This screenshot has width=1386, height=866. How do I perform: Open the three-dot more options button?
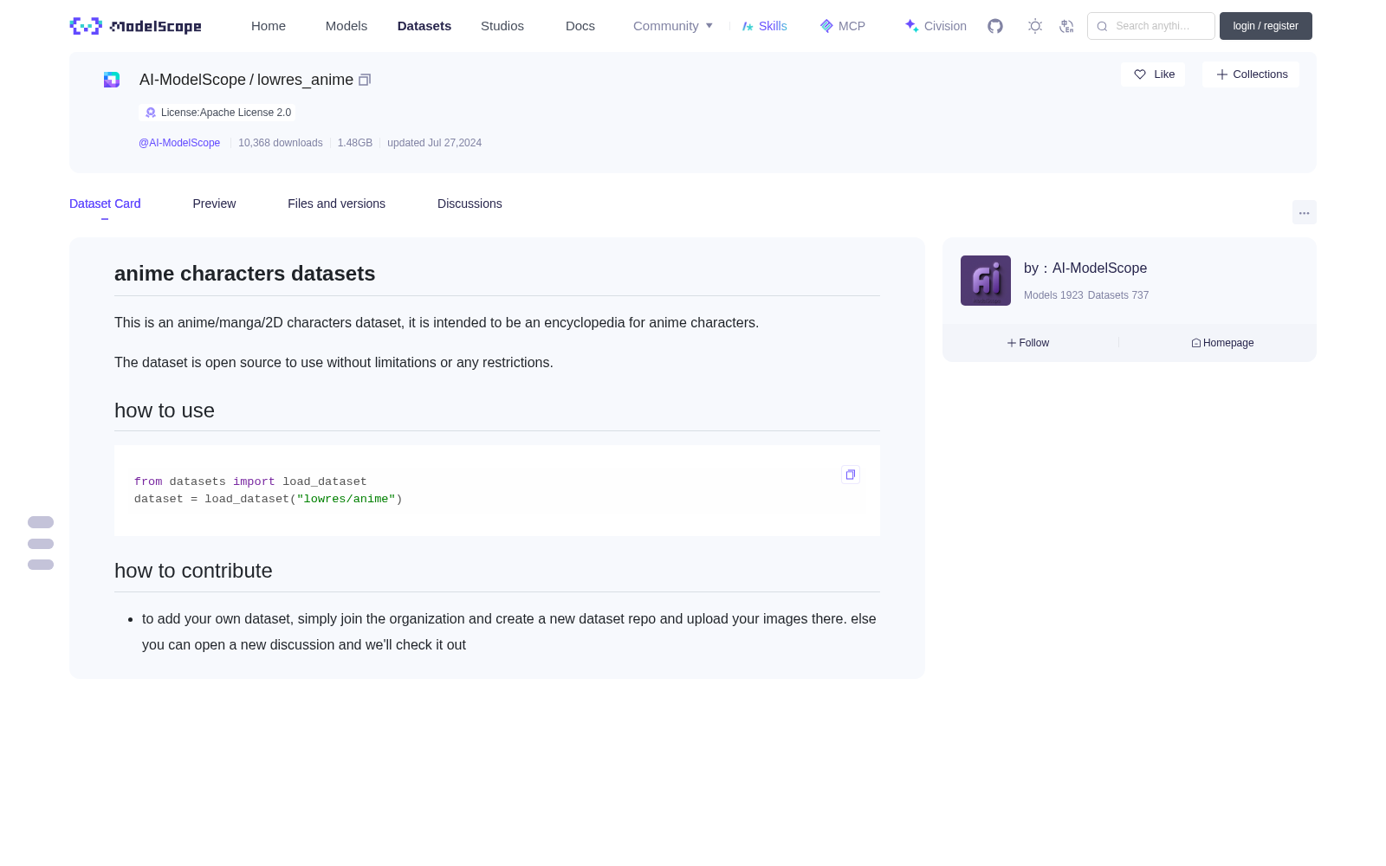click(1305, 212)
